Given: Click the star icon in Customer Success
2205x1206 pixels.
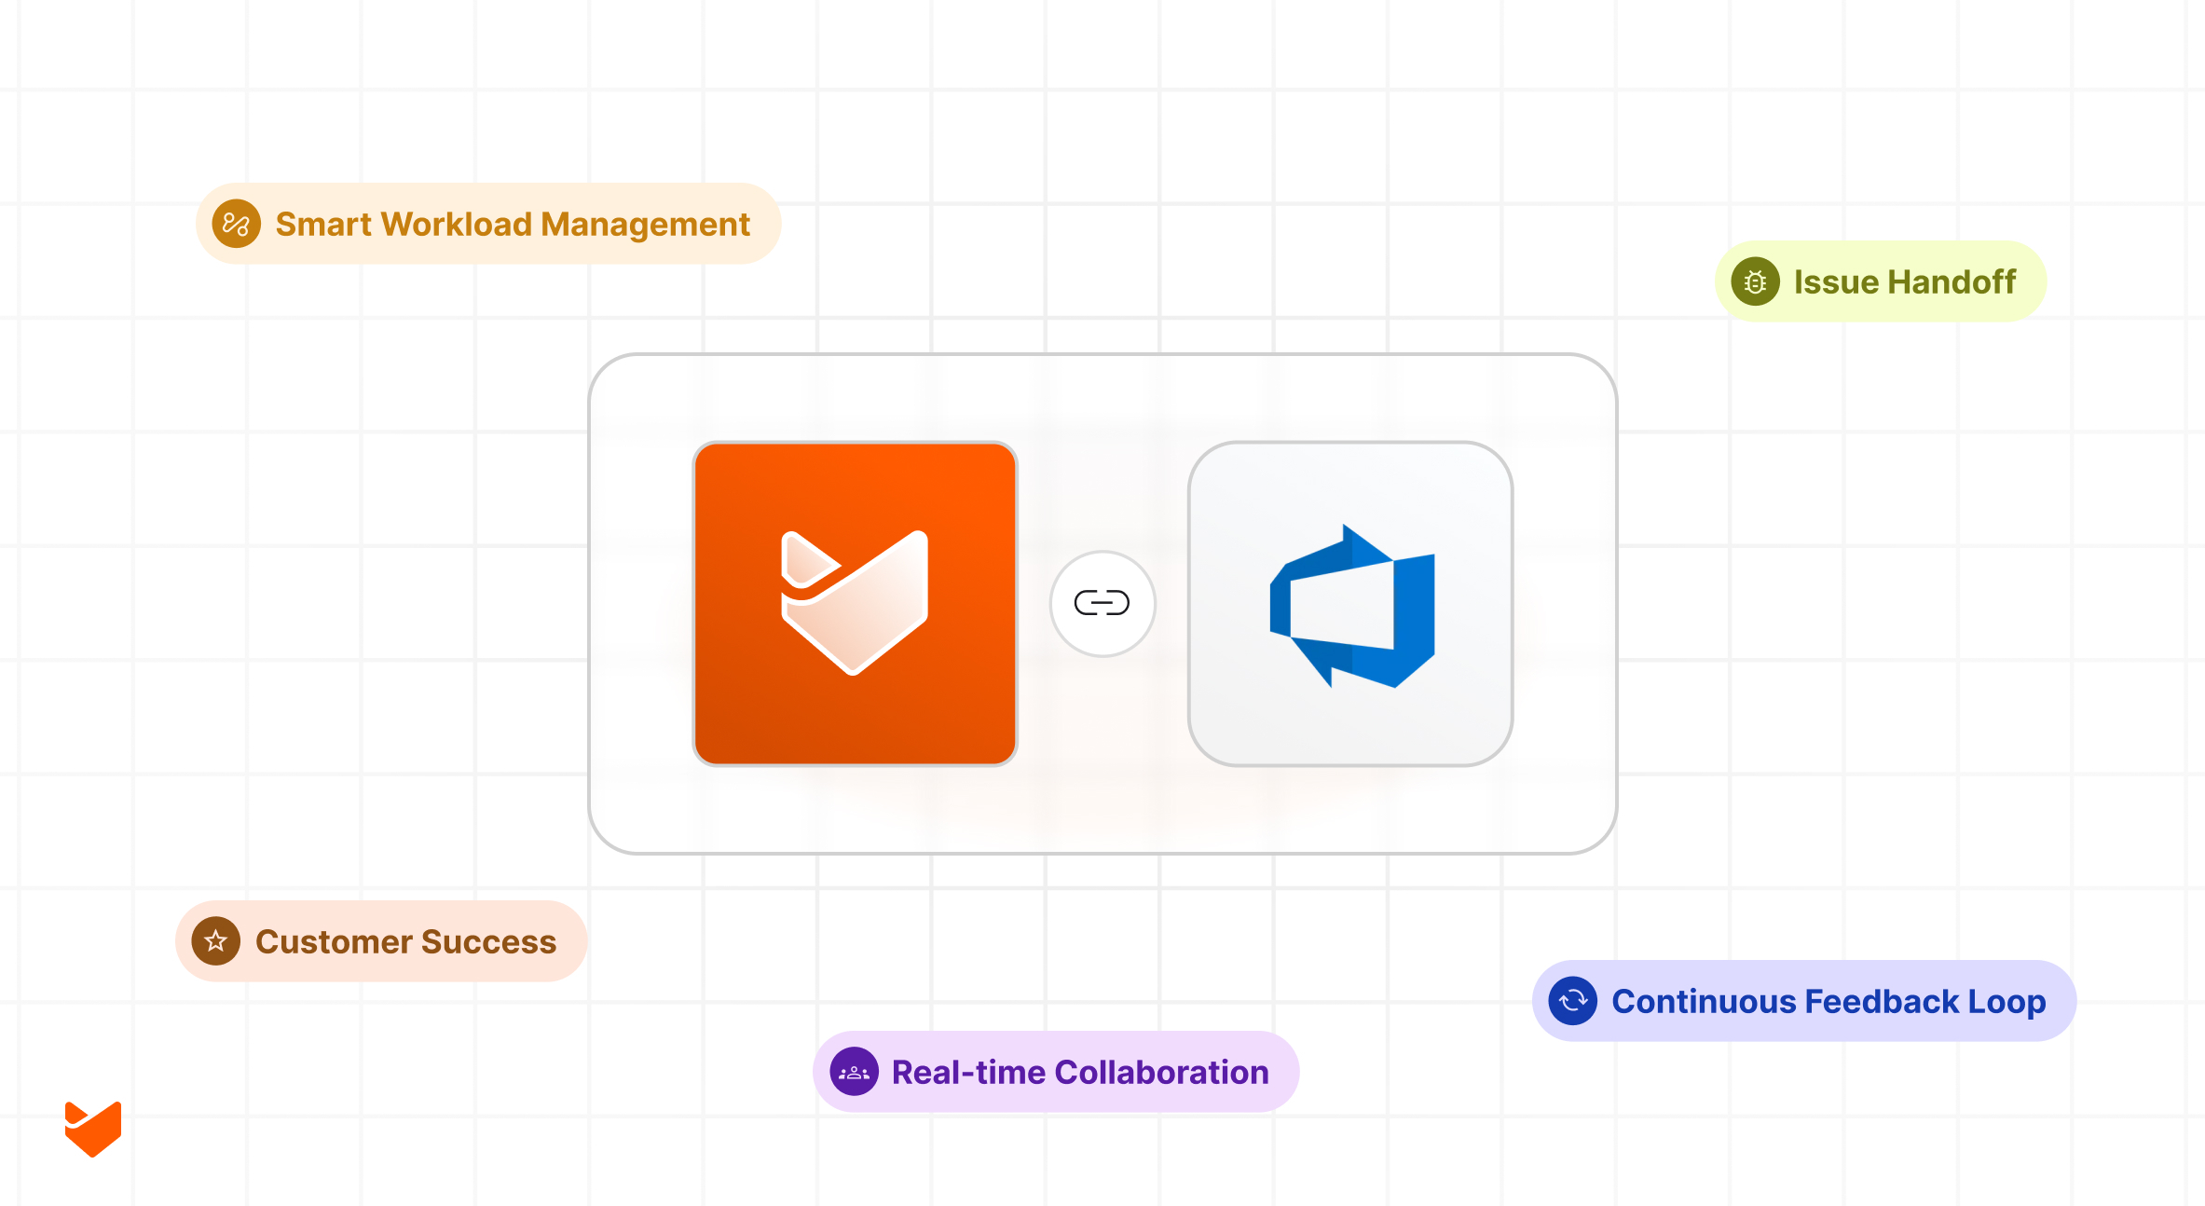Looking at the screenshot, I should [x=216, y=941].
